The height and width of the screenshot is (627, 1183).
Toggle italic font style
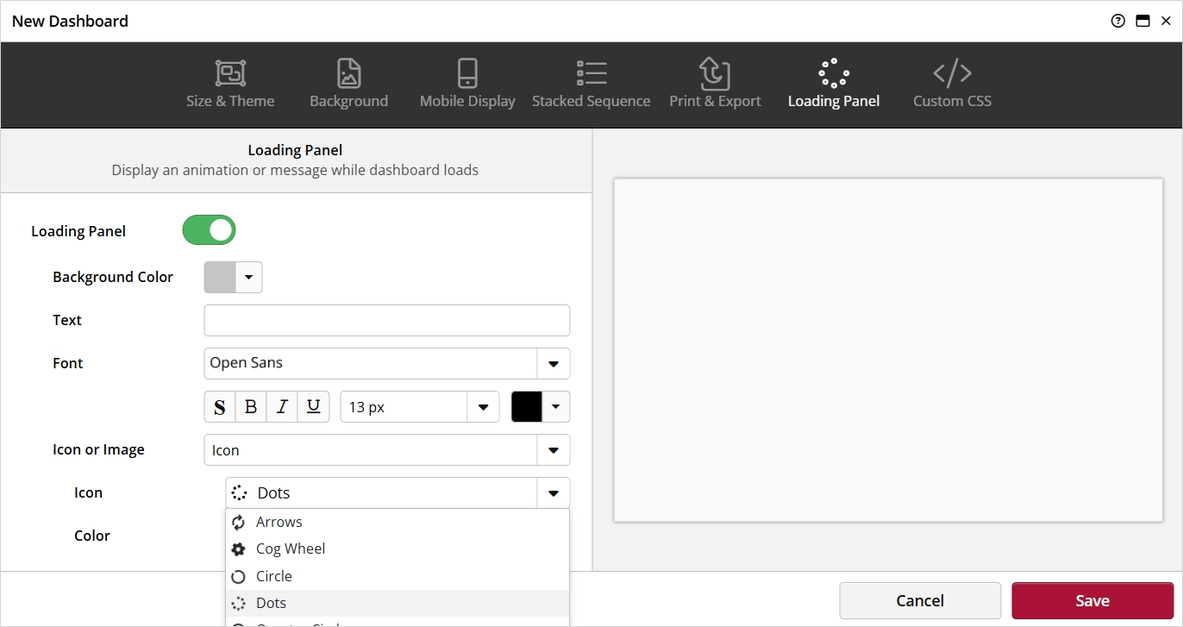click(x=282, y=407)
